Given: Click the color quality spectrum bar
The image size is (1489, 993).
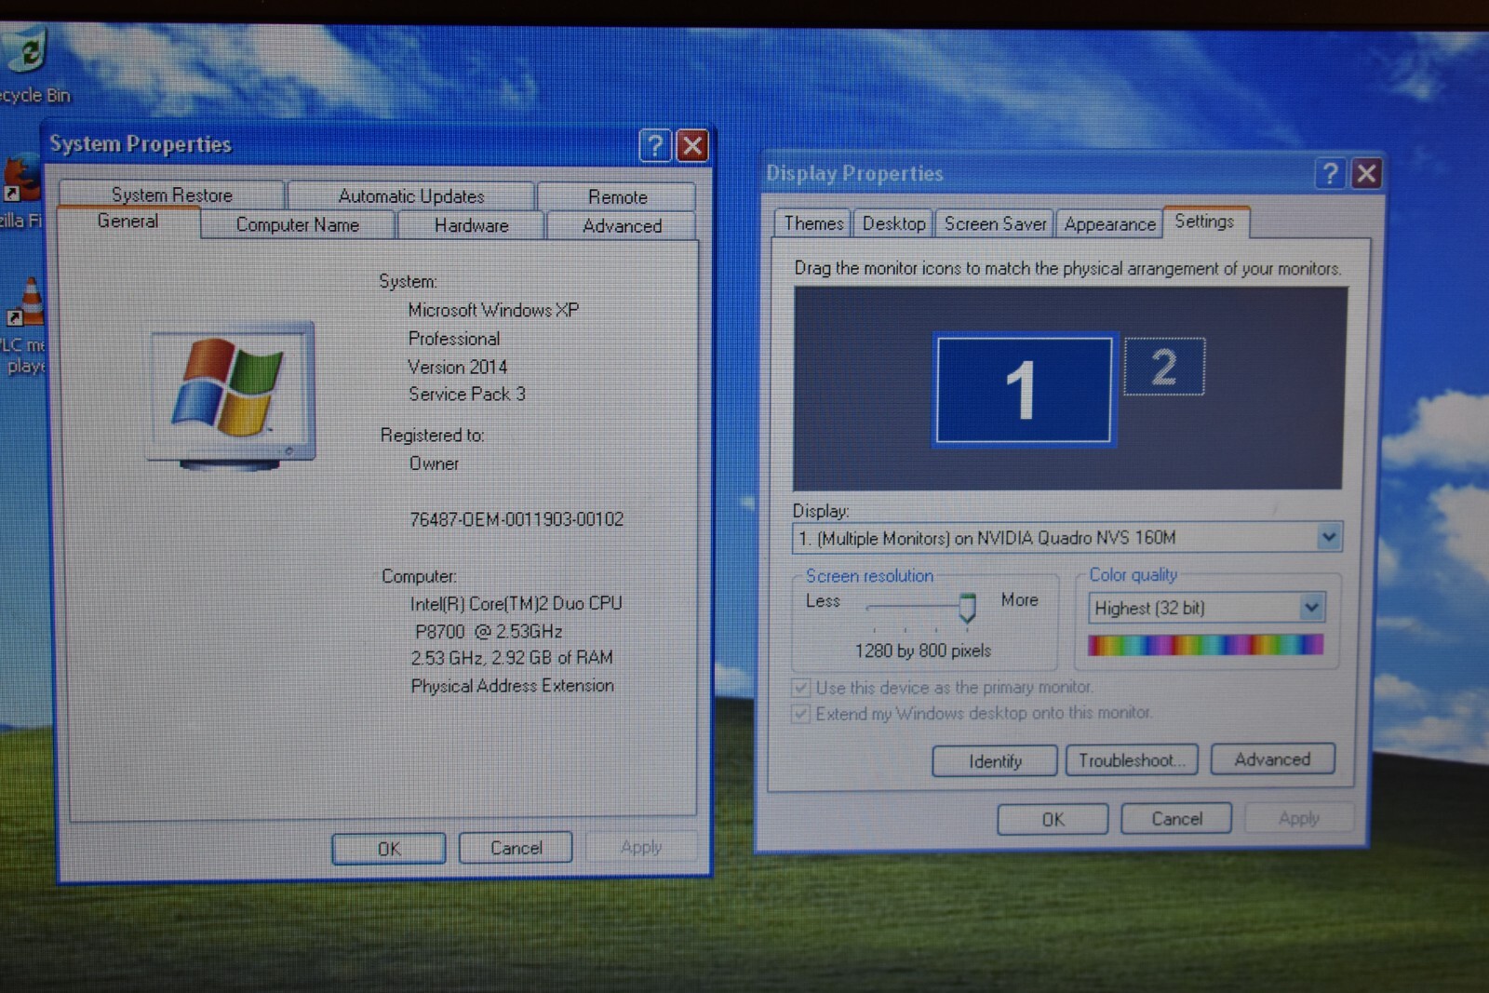Looking at the screenshot, I should (x=1205, y=645).
